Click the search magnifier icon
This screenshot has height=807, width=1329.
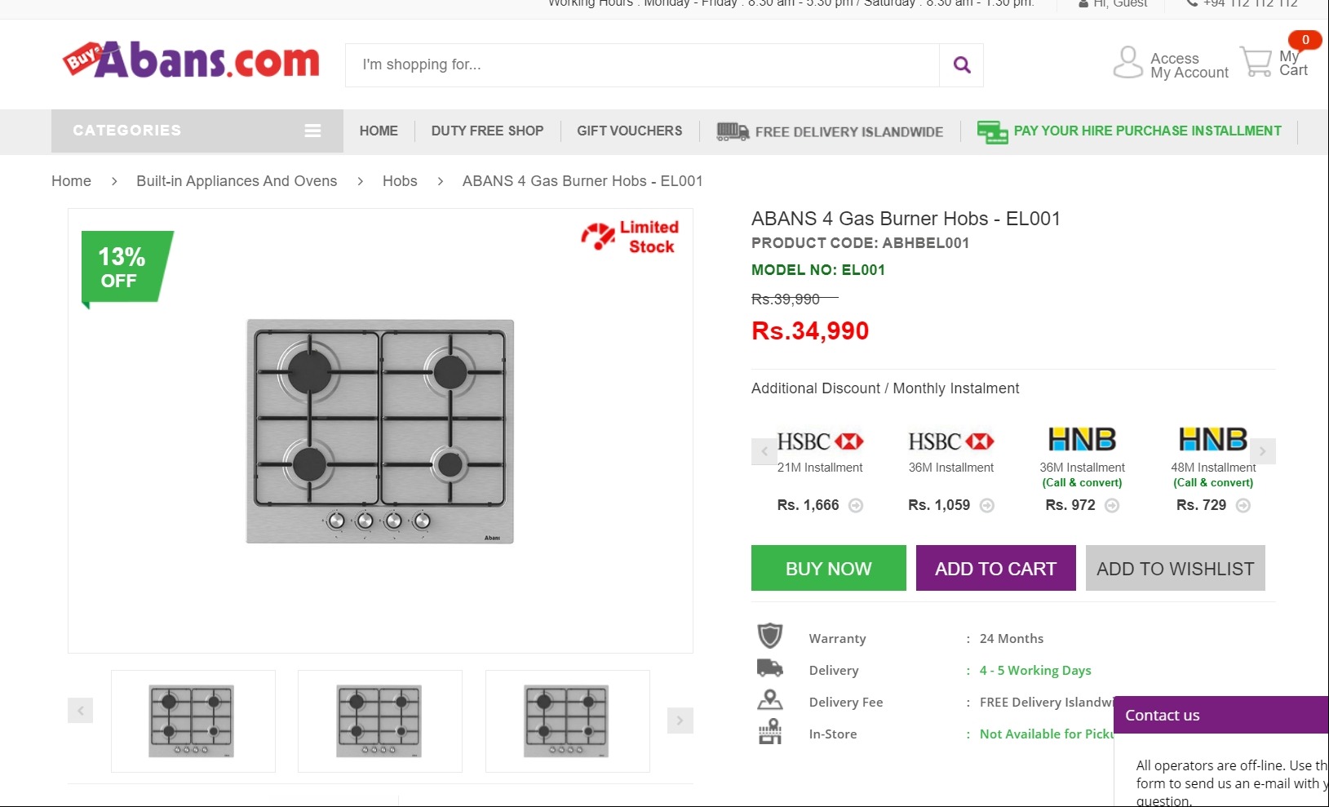click(962, 65)
